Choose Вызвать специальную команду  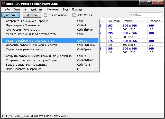50,65
